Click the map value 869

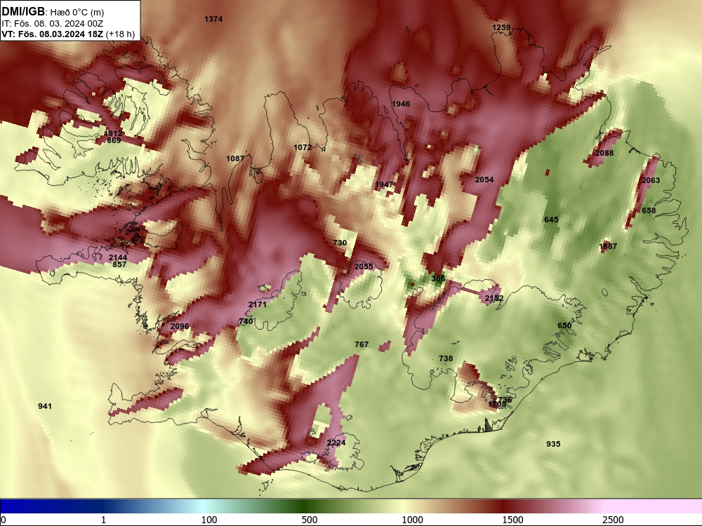point(114,140)
